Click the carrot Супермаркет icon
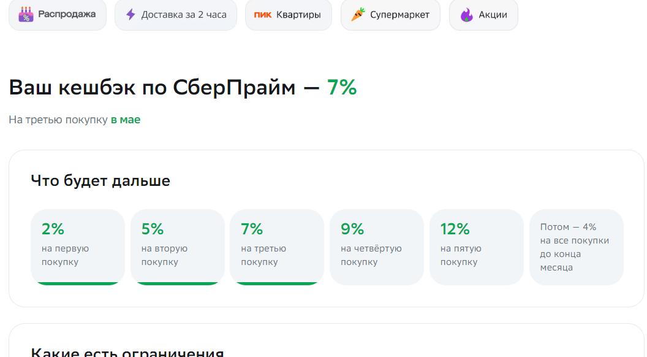Image resolution: width=647 pixels, height=357 pixels. tap(358, 15)
